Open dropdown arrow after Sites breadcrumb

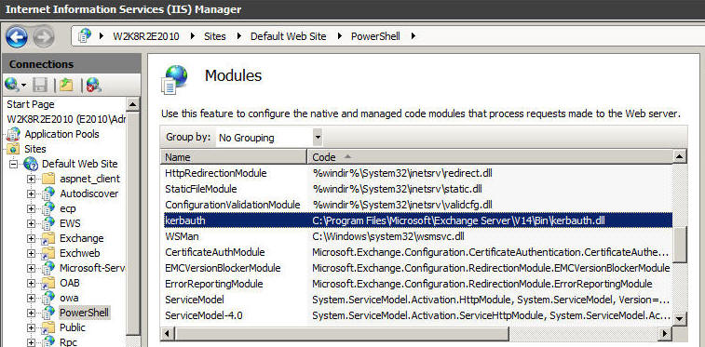238,36
